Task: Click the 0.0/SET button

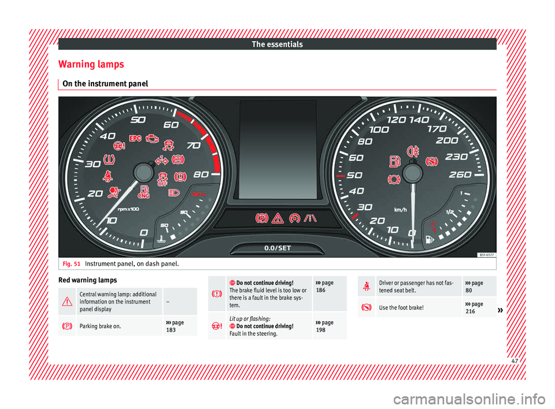Action: (x=277, y=248)
